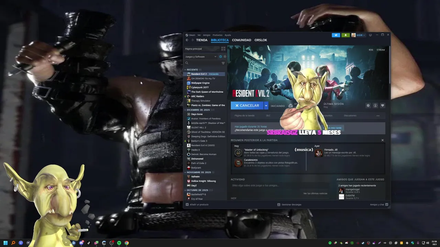
Task: Open the Ver menu
Action: tap(199, 35)
